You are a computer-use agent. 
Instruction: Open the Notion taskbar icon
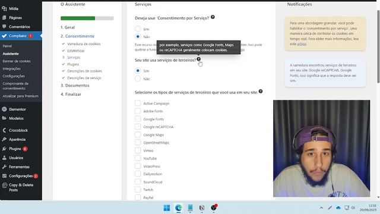tap(202, 207)
